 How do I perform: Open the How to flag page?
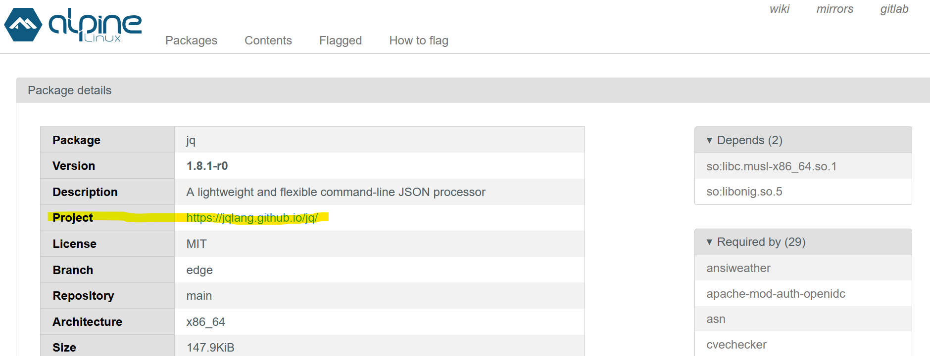point(419,40)
